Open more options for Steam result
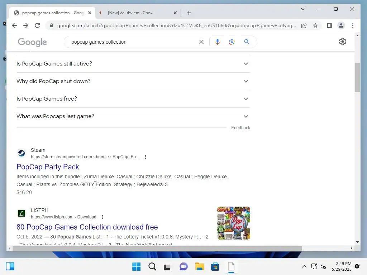This screenshot has height=275, width=367. [x=146, y=157]
